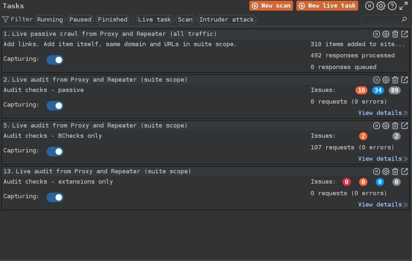The height and width of the screenshot is (261, 412).
Task: Click the Filter funnel icon
Action: tap(5, 19)
